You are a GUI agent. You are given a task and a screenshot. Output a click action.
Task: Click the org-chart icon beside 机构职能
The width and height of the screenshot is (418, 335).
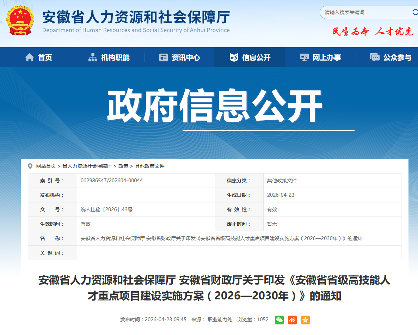[x=93, y=57]
